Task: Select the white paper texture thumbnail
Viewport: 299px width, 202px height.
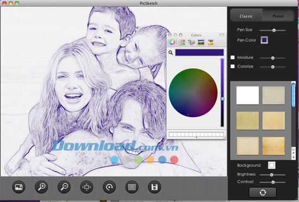Action: pyautogui.click(x=247, y=95)
